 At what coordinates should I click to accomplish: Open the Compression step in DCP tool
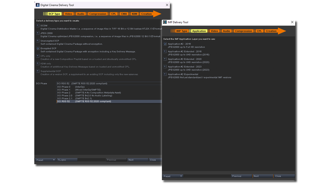98,14
